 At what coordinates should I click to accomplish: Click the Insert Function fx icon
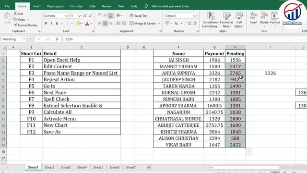pos(57,39)
